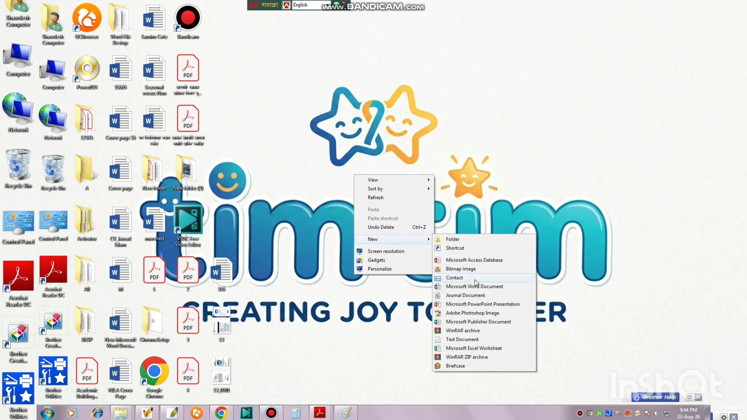Select the Samim Cote Word document
The width and height of the screenshot is (747, 420).
(154, 21)
